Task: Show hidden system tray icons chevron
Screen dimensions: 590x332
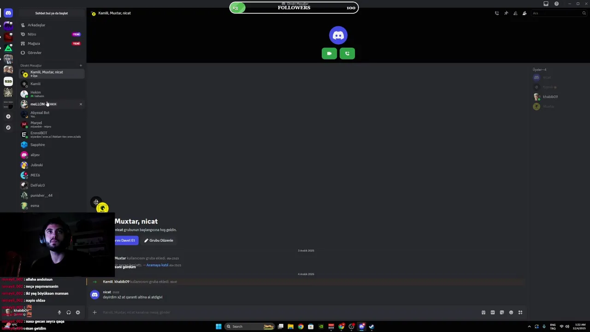Action: pos(529,326)
